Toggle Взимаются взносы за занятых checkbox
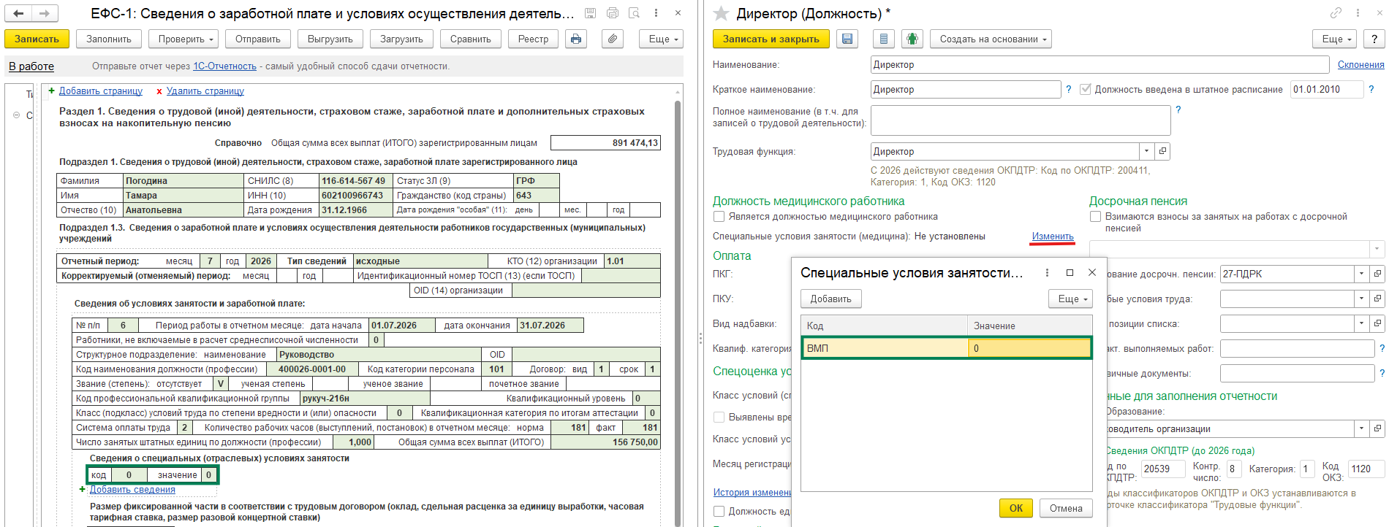Viewport: 1389px width, 527px height. tap(1095, 216)
